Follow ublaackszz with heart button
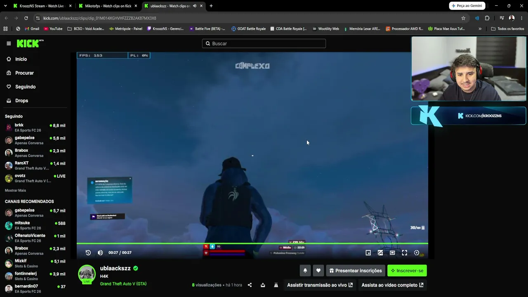The height and width of the screenshot is (297, 528). [318, 271]
